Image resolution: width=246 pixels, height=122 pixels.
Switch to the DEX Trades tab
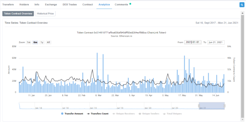70,5
